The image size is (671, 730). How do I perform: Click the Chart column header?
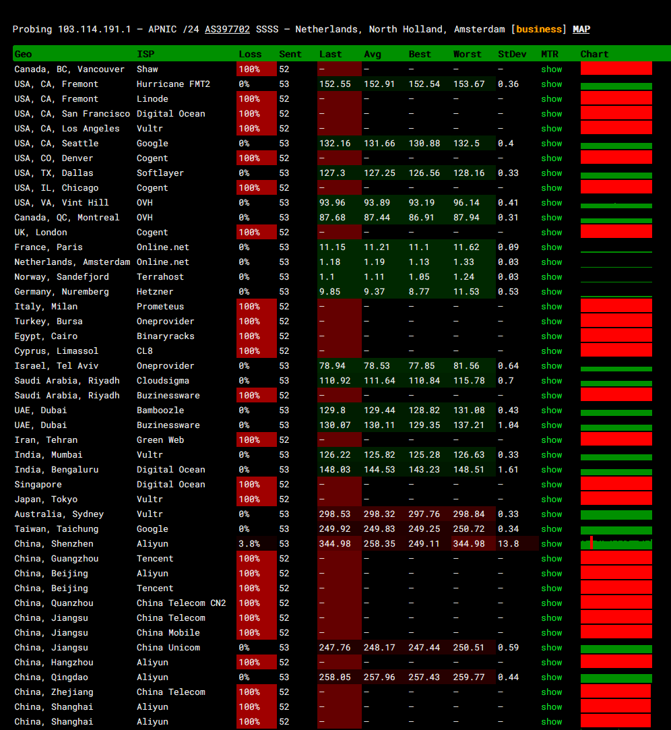coord(594,54)
